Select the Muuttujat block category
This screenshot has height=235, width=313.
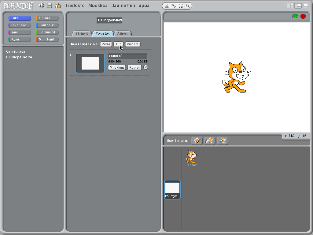click(47, 39)
